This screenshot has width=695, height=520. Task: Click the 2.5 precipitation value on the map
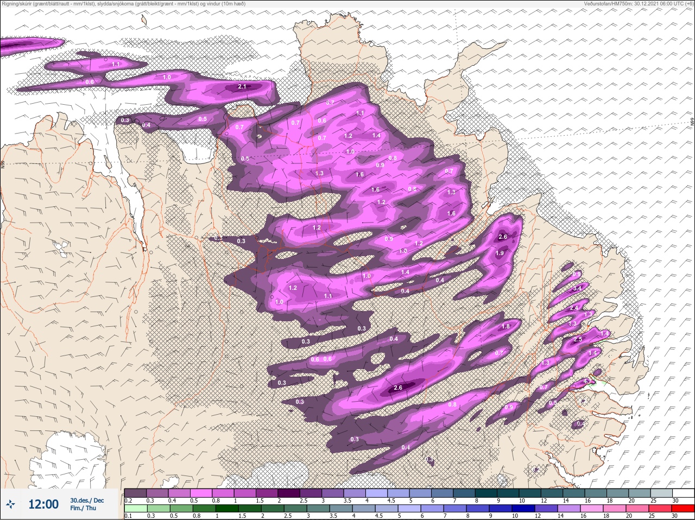578,339
